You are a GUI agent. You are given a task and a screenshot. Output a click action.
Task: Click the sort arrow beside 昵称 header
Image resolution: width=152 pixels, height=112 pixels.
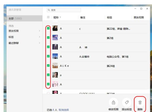60,17
